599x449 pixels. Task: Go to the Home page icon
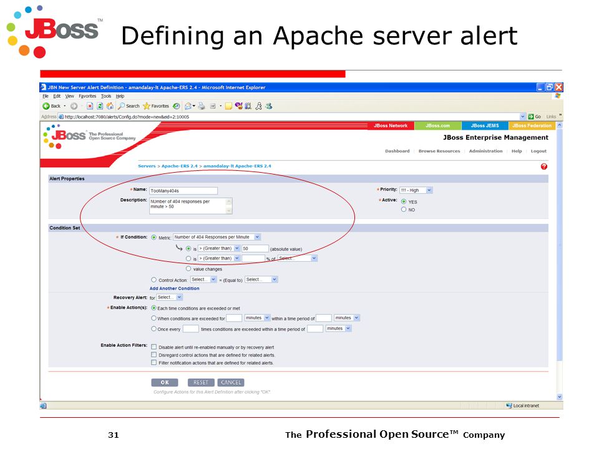pos(110,106)
